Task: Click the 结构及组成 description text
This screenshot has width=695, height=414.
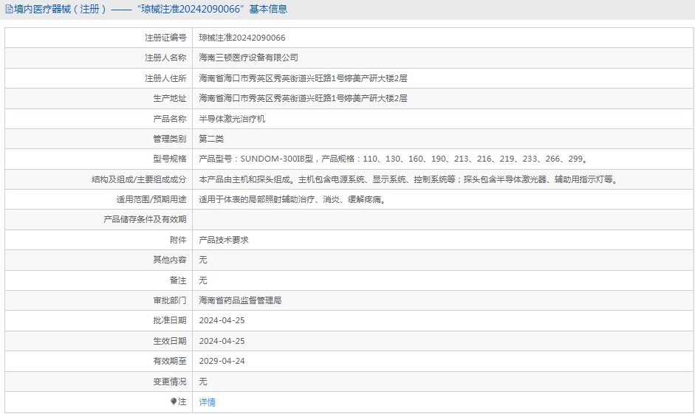Action: (x=408, y=179)
